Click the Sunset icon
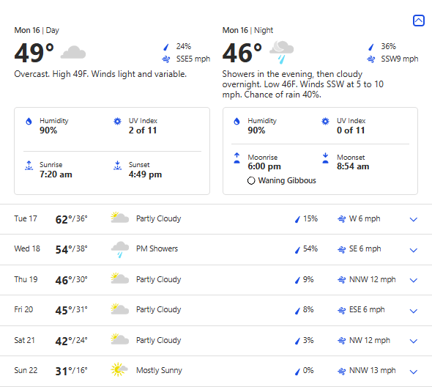 click(118, 166)
